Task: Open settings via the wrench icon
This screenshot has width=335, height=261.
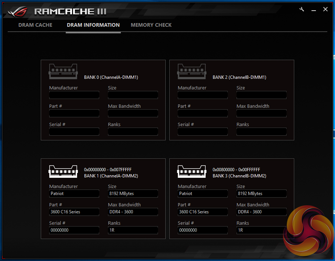Action: click(x=302, y=9)
